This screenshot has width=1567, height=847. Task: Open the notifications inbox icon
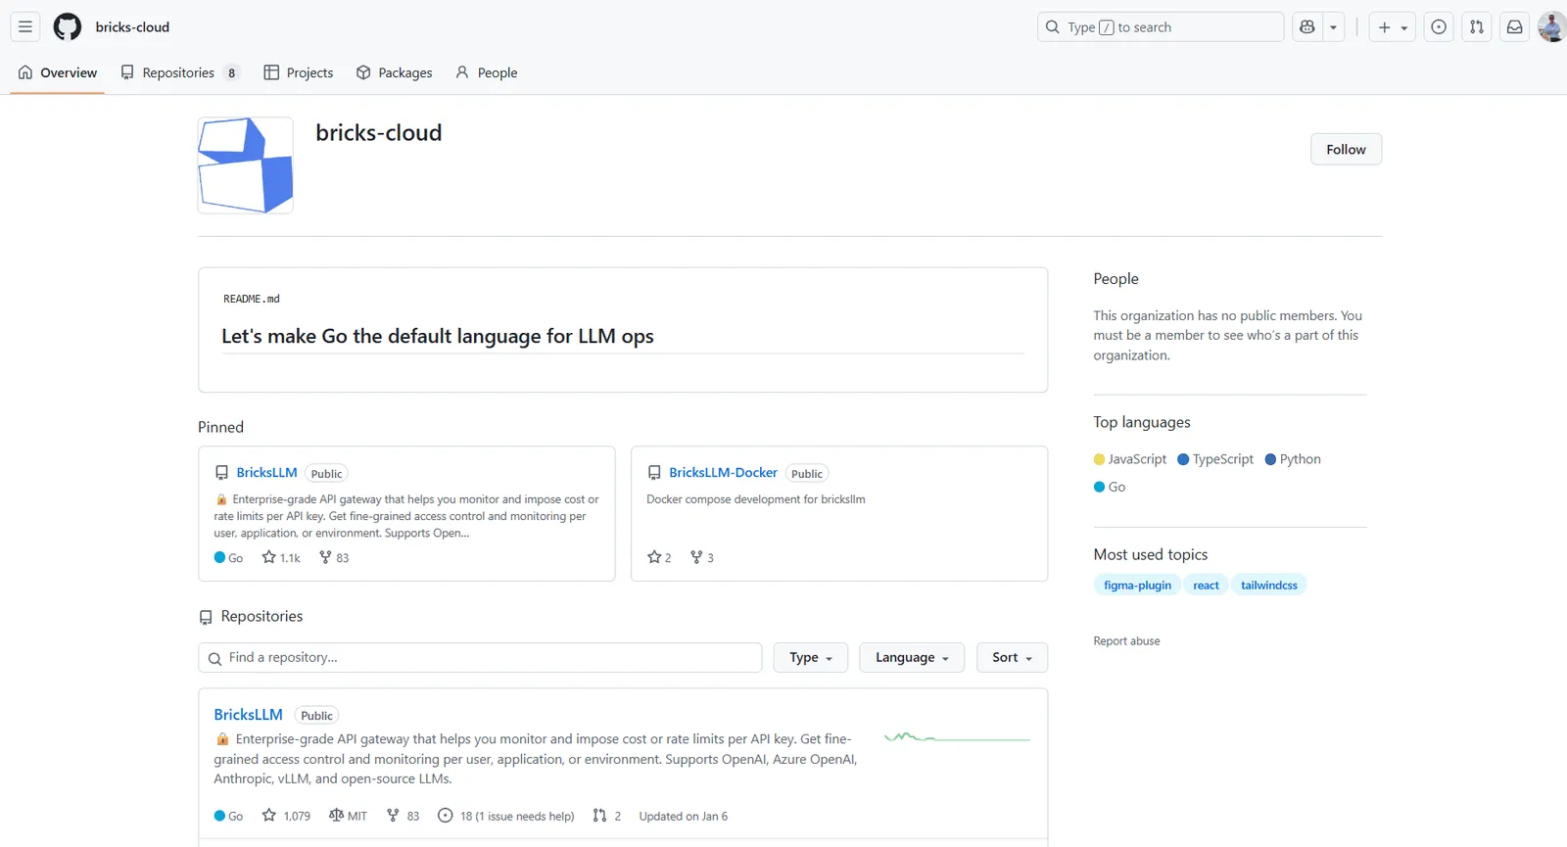pos(1515,27)
